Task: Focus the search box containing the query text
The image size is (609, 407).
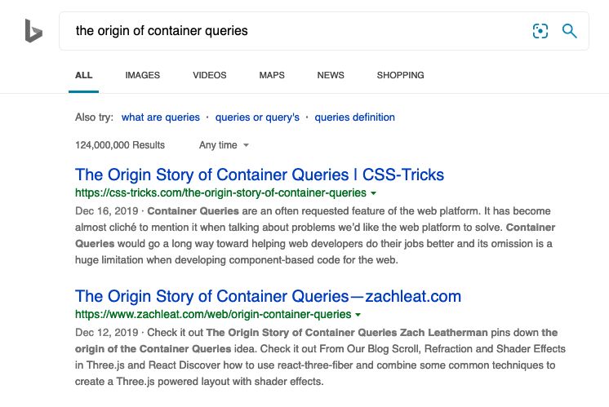Action: 296,31
